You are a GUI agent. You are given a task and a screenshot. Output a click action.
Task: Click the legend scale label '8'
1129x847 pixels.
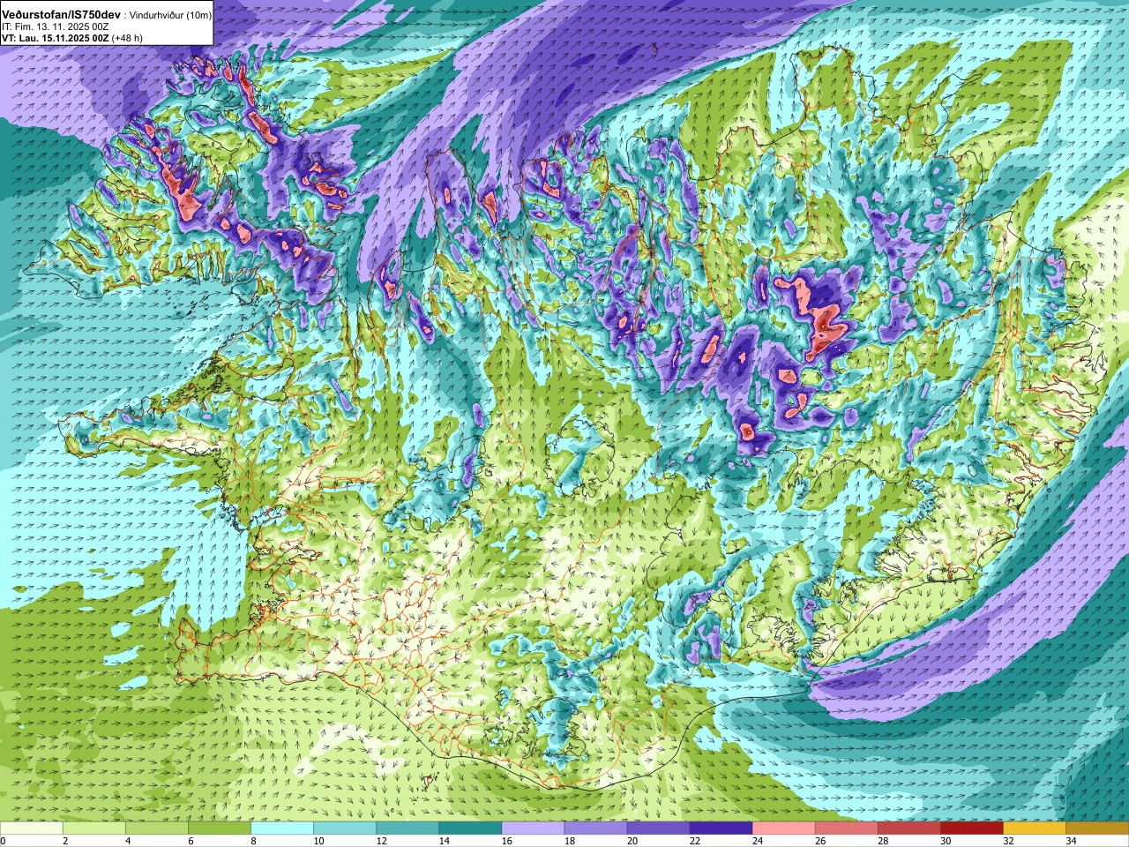pos(254,841)
